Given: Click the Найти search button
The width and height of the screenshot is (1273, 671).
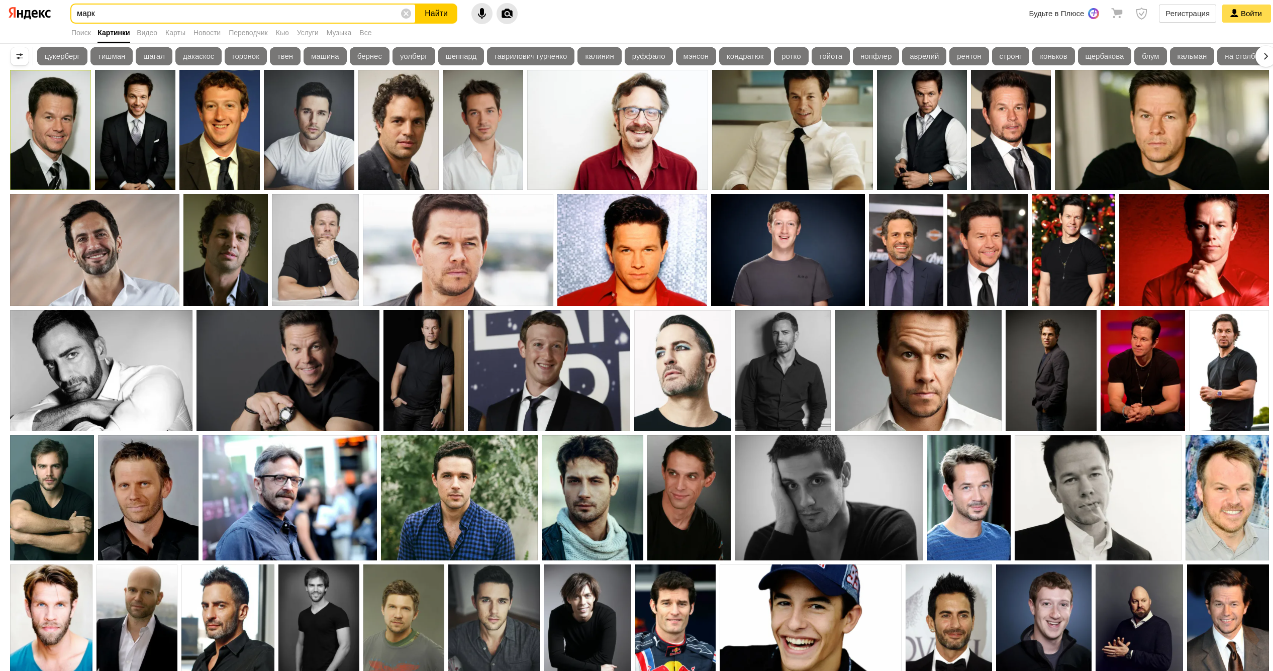Looking at the screenshot, I should [436, 14].
